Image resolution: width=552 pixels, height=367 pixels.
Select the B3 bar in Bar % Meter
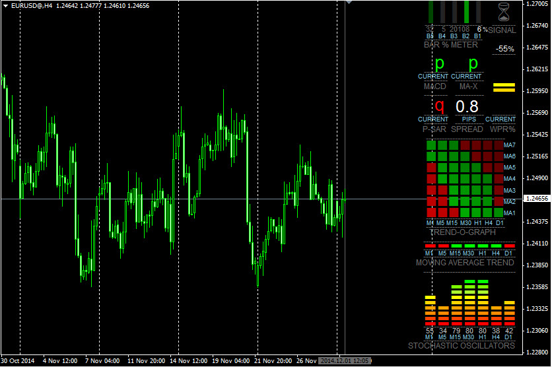coord(454,12)
